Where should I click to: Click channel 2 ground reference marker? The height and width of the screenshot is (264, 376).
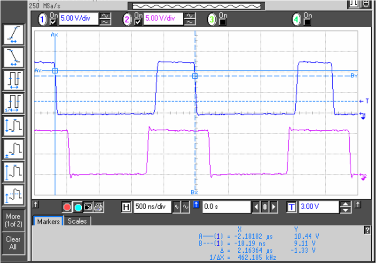pyautogui.click(x=363, y=177)
